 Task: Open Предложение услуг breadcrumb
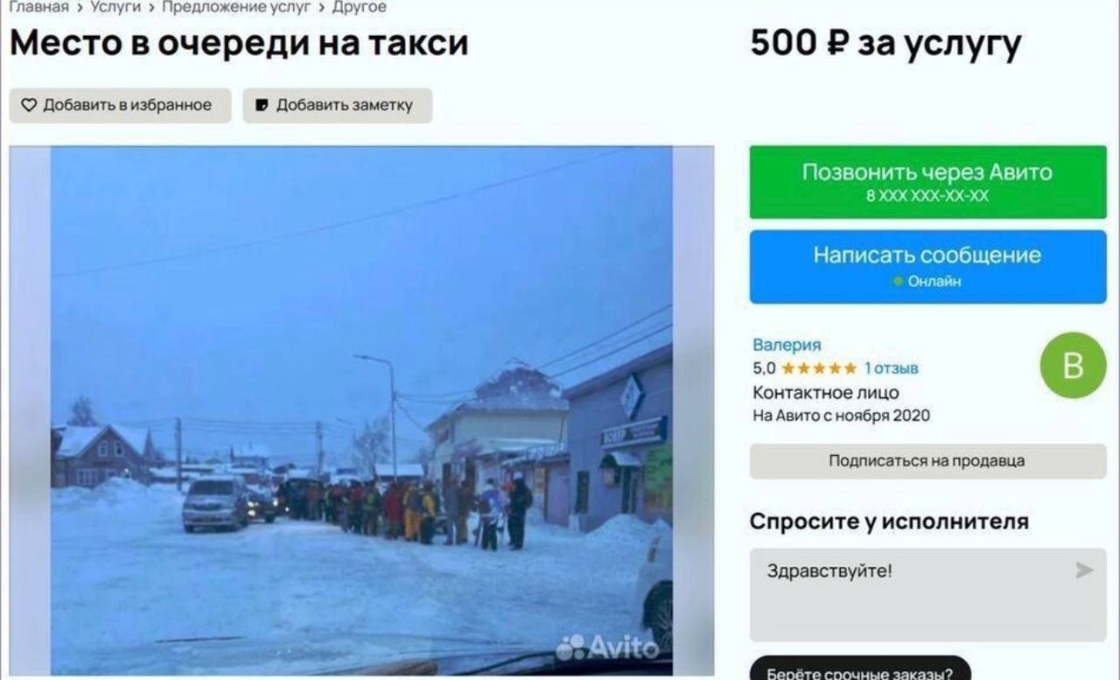(x=236, y=7)
